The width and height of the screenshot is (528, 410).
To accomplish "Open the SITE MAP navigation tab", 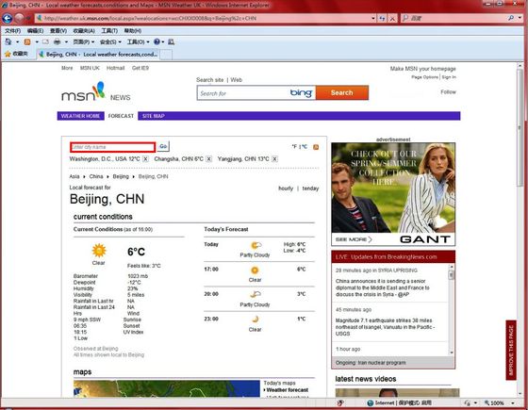I will (x=153, y=116).
